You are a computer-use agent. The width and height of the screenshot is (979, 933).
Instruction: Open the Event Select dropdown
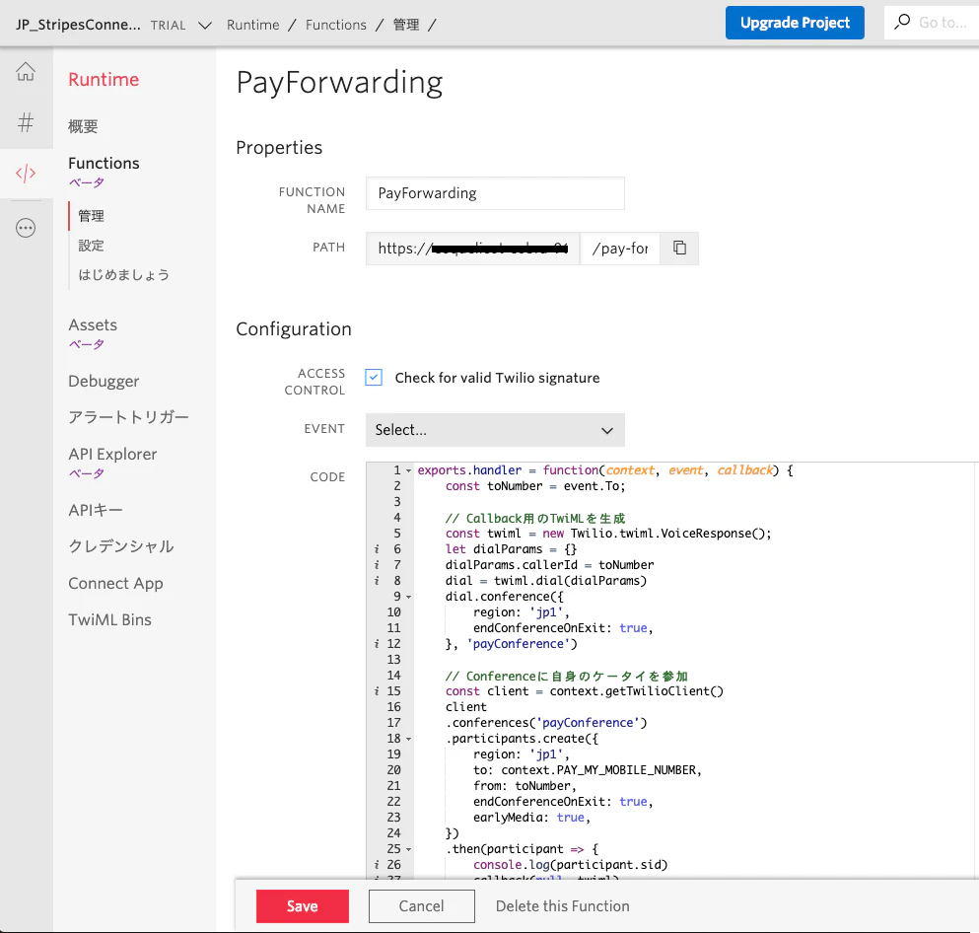coord(495,430)
